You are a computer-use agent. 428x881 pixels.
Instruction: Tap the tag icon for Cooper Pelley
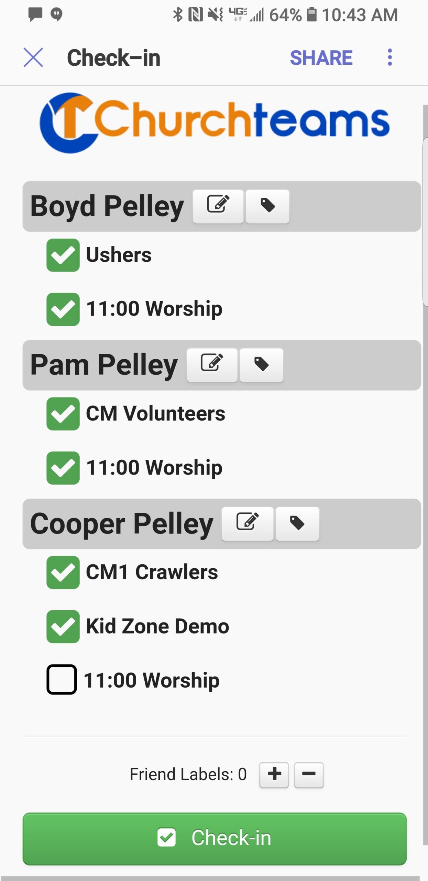coord(297,523)
